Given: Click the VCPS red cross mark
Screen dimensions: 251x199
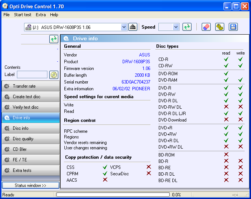Looking at the screenshot, I should [x=149, y=167].
